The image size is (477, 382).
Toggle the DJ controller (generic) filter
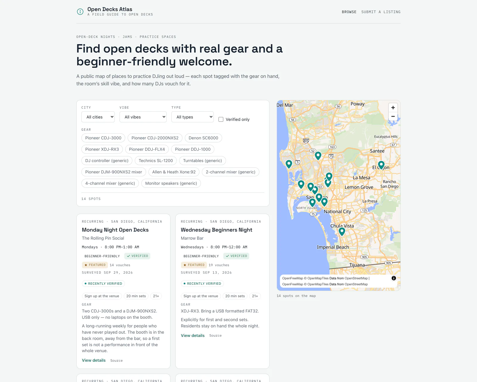click(x=107, y=161)
